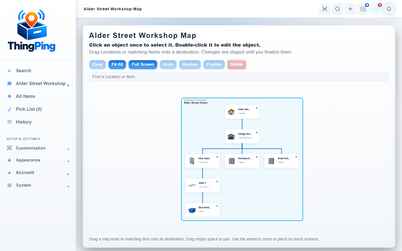The width and height of the screenshot is (402, 251).
Task: Select the Blue Parts bin node
Action: (x=202, y=210)
